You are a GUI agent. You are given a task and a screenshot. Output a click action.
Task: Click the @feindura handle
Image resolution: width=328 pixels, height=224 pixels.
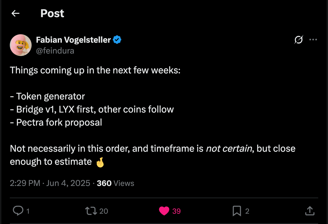(x=55, y=51)
